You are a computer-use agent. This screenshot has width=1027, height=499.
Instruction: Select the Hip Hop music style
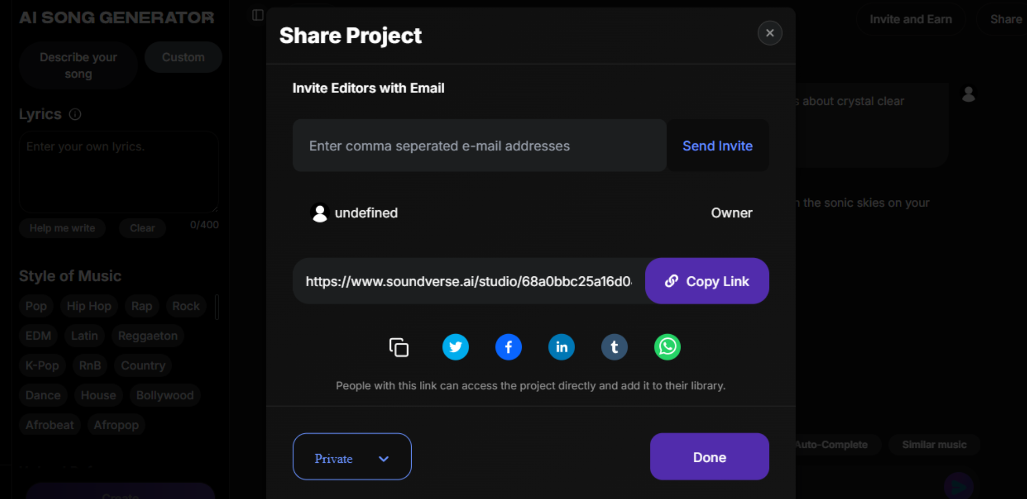point(89,306)
